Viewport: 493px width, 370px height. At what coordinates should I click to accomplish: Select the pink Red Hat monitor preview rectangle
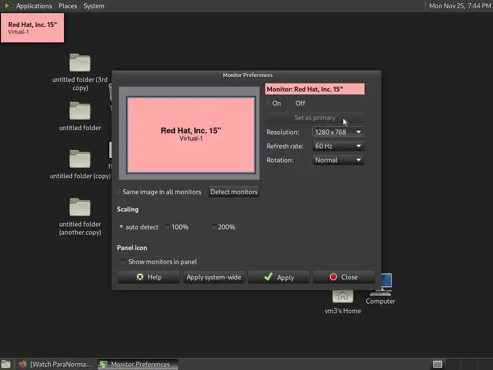tap(191, 135)
